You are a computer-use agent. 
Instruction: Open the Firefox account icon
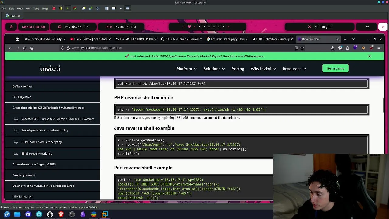(340, 48)
